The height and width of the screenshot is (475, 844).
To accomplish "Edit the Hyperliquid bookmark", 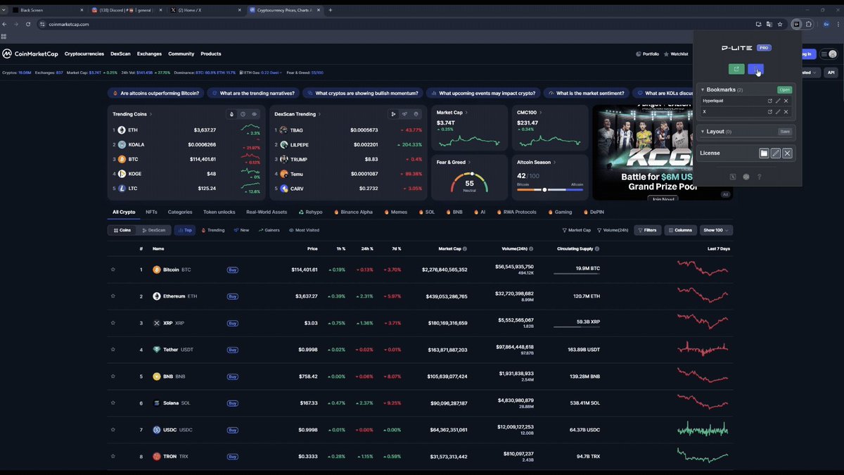I will (778, 101).
